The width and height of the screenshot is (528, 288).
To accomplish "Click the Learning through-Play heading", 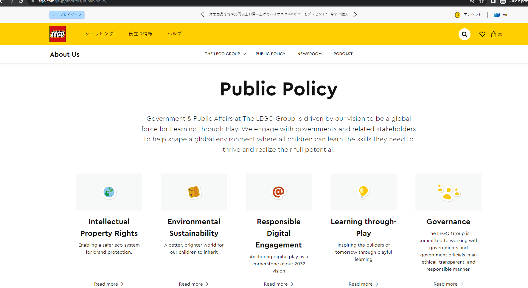I will tap(364, 227).
